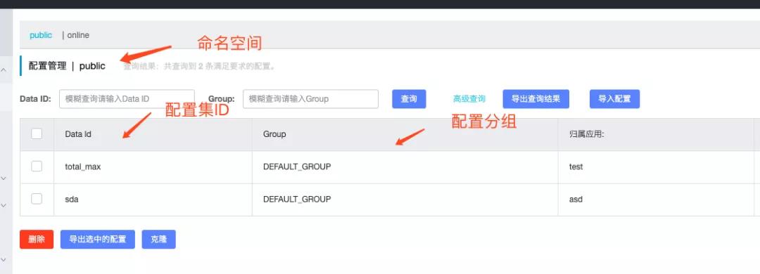Check the total_max row checkbox

click(x=37, y=166)
